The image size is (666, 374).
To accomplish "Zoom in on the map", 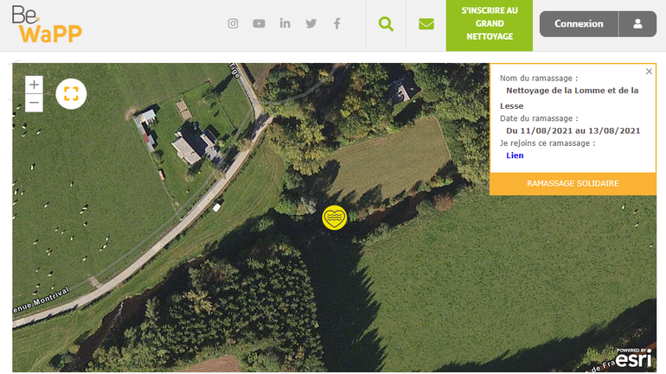I will [x=34, y=85].
